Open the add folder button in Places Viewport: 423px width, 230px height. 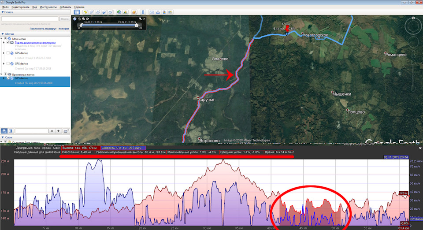pyautogui.click(x=66, y=131)
